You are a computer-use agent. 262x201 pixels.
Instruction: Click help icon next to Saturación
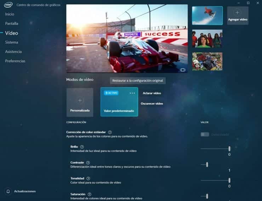point(89,194)
